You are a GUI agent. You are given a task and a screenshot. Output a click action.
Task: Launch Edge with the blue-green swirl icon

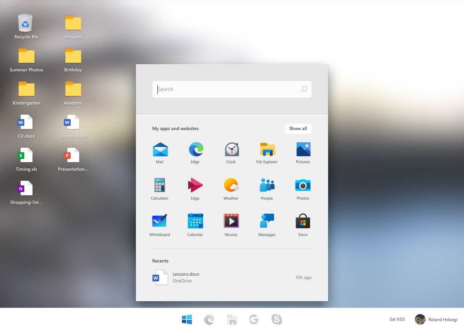click(x=195, y=153)
